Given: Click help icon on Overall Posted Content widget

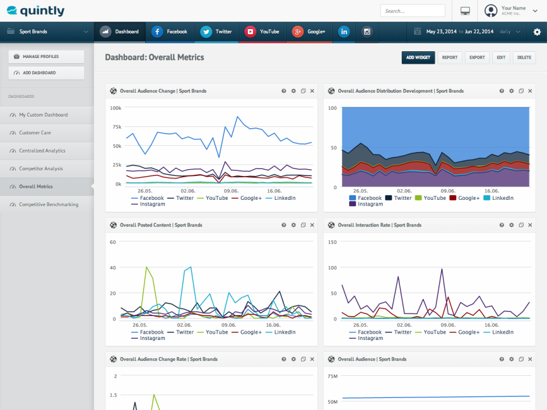Looking at the screenshot, I should (x=284, y=225).
